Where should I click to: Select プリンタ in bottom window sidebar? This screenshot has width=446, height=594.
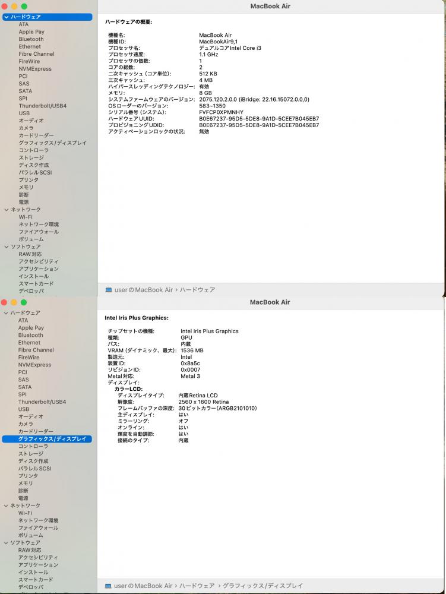(29, 476)
